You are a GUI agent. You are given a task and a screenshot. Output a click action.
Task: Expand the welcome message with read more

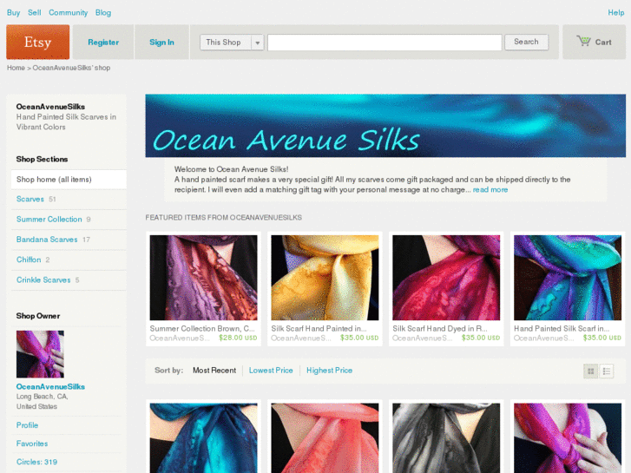(x=490, y=189)
